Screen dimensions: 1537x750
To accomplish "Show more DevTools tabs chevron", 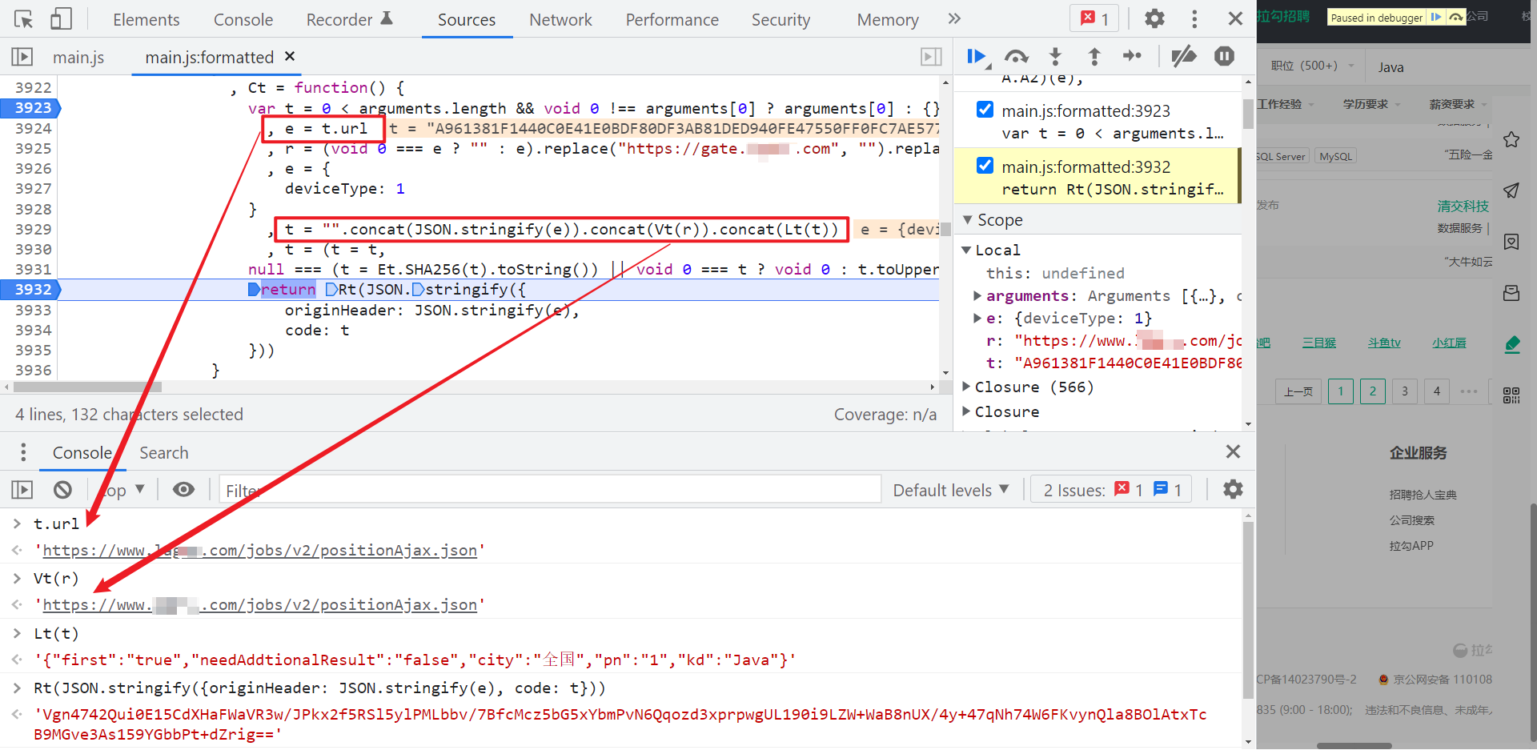I will [953, 18].
